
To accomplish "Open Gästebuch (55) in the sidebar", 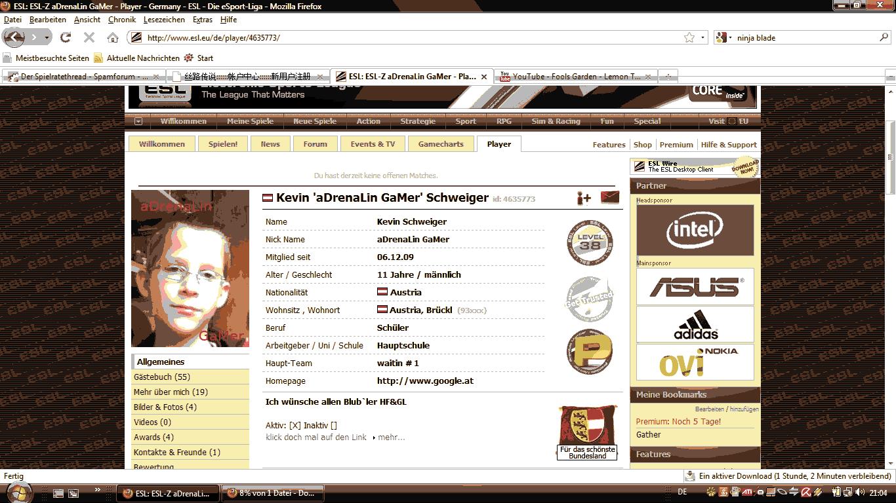I will (162, 377).
